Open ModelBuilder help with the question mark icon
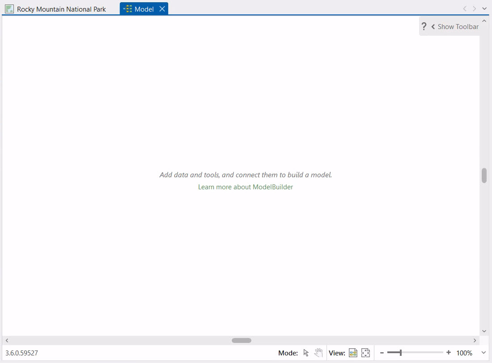492x363 pixels. [424, 26]
